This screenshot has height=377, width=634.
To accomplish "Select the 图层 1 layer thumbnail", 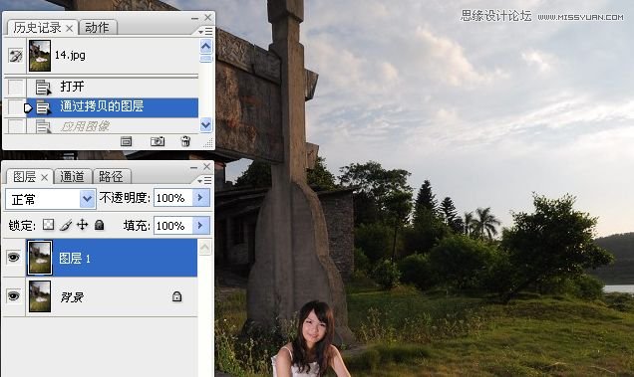I will [40, 258].
